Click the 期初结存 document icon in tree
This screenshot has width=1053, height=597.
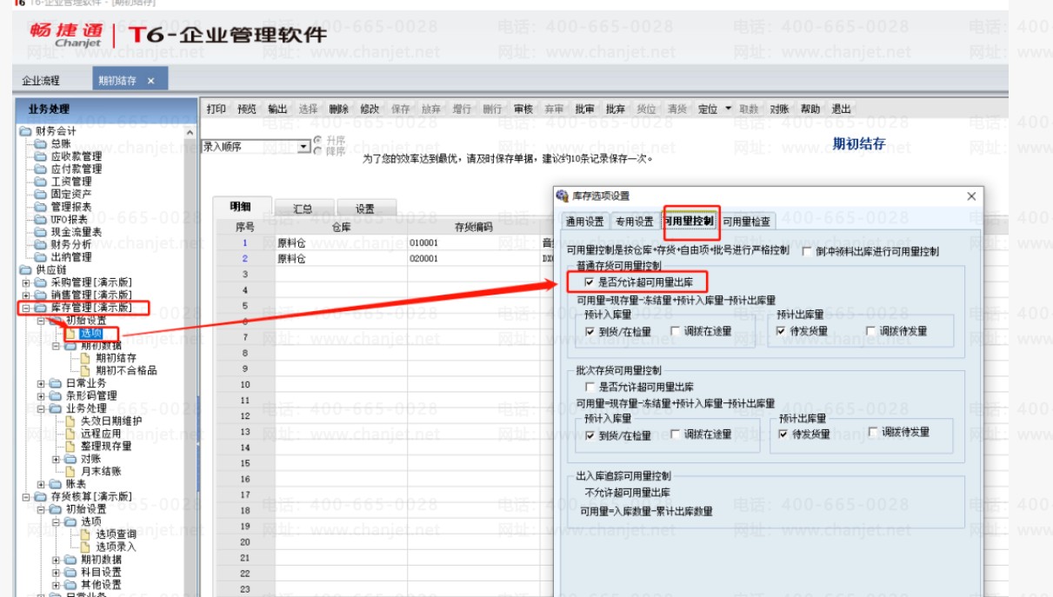[x=86, y=358]
